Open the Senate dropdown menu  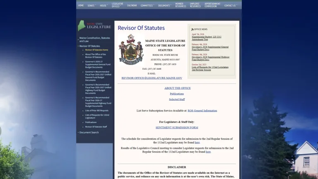[x=92, y=5]
